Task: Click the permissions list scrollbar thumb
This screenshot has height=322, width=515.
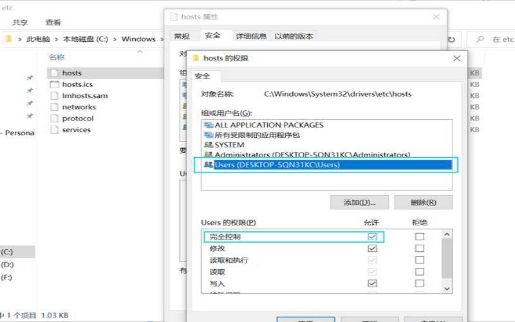Action: [447, 258]
